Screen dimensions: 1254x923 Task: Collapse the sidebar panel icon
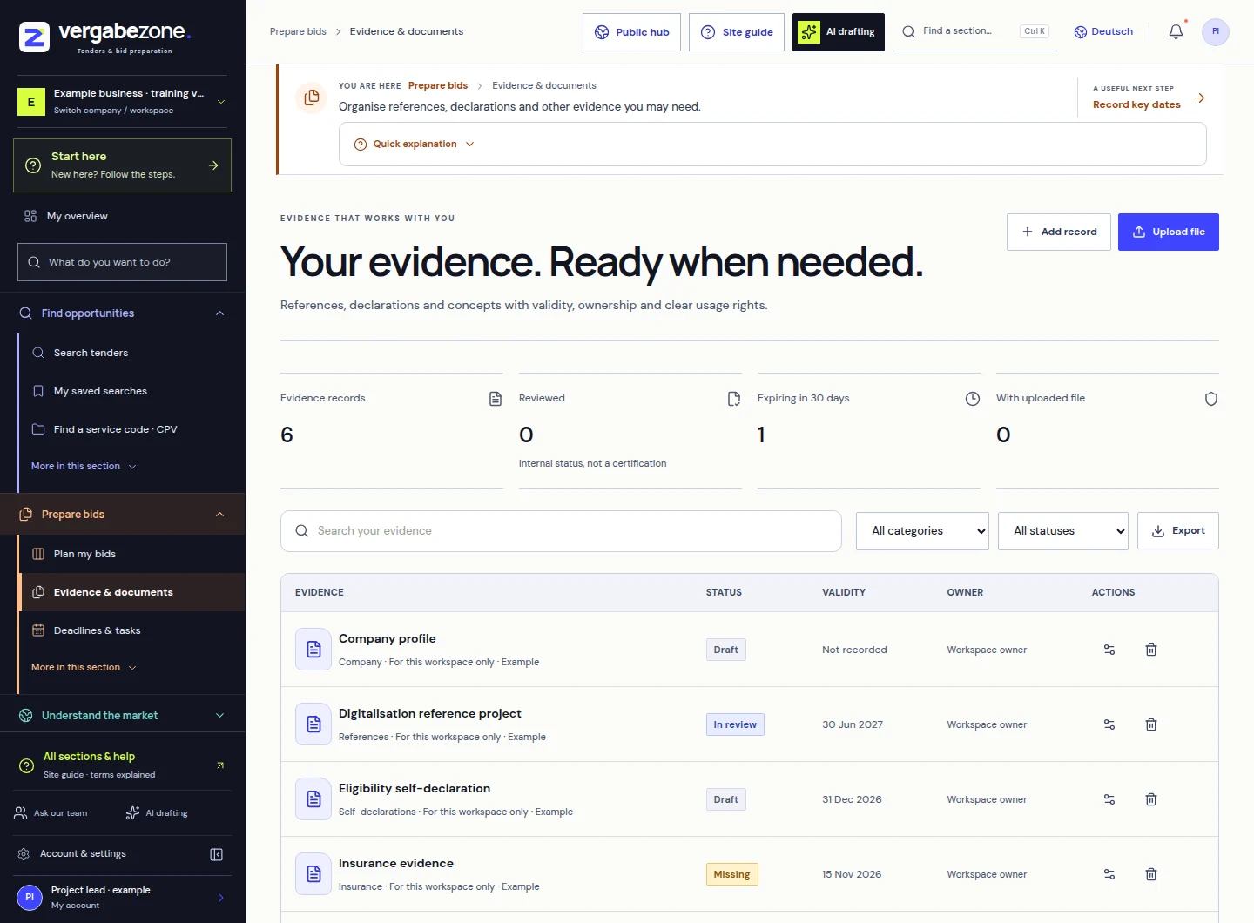(x=217, y=854)
